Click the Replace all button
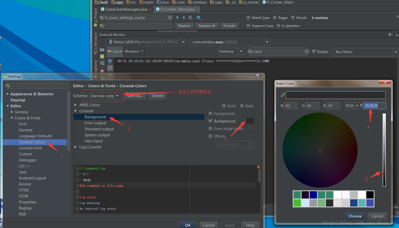399x228 pixels. 207,26
